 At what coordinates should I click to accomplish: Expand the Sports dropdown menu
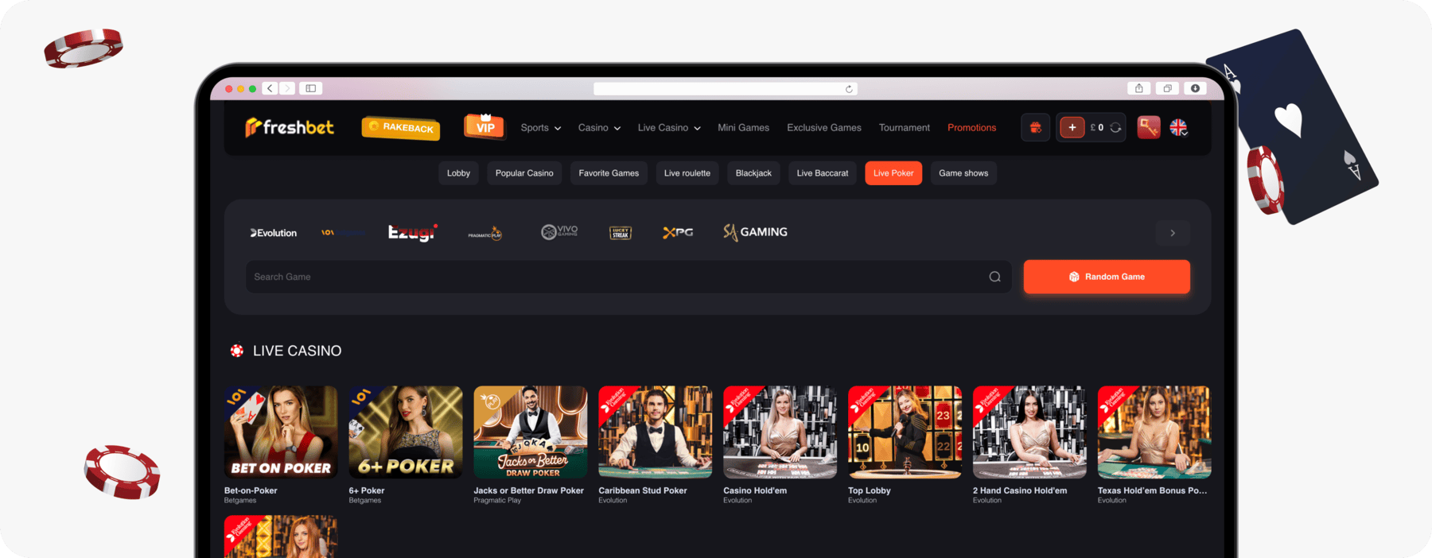coord(541,128)
